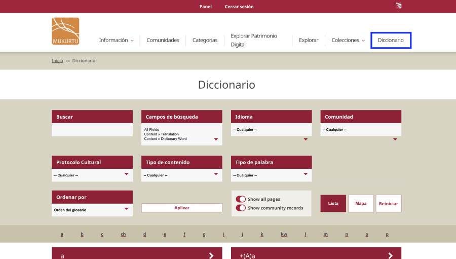Image resolution: width=456 pixels, height=259 pixels.
Task: Jump to letter 'l' in glossary
Action: coord(306,234)
